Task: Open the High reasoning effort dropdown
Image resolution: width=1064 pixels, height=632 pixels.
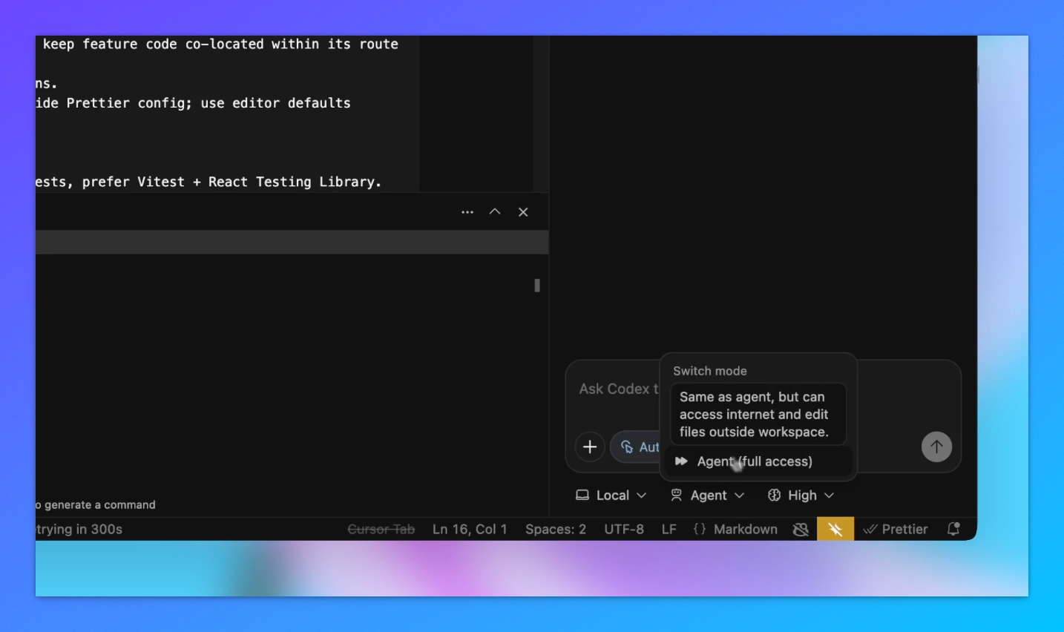Action: (x=801, y=495)
